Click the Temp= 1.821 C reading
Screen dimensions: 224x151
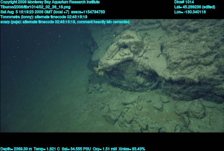[47, 149]
